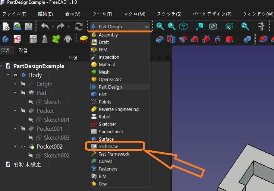This screenshot has width=274, height=191.
Task: Open the Part Design workbench combo box
Action: coord(120,26)
